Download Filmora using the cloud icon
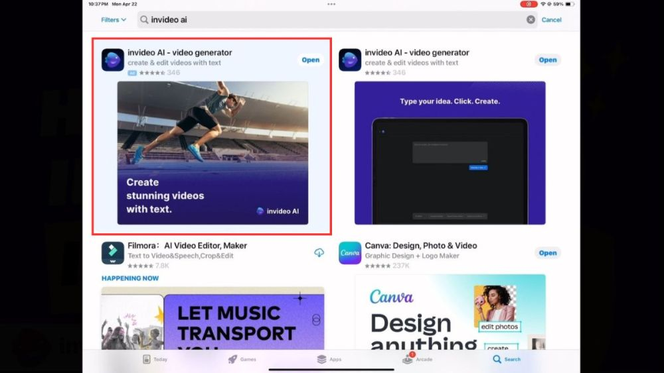 coord(319,253)
